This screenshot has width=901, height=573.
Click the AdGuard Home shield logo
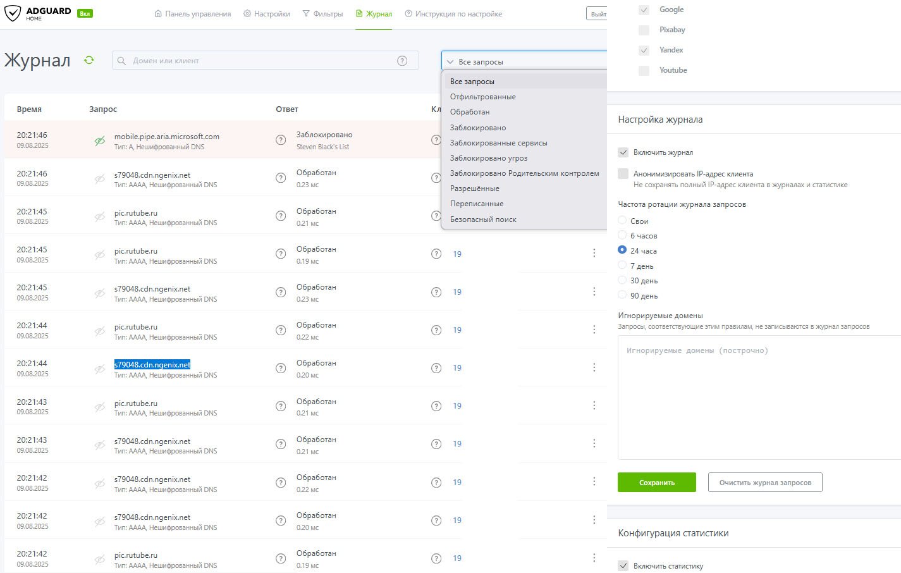(13, 13)
